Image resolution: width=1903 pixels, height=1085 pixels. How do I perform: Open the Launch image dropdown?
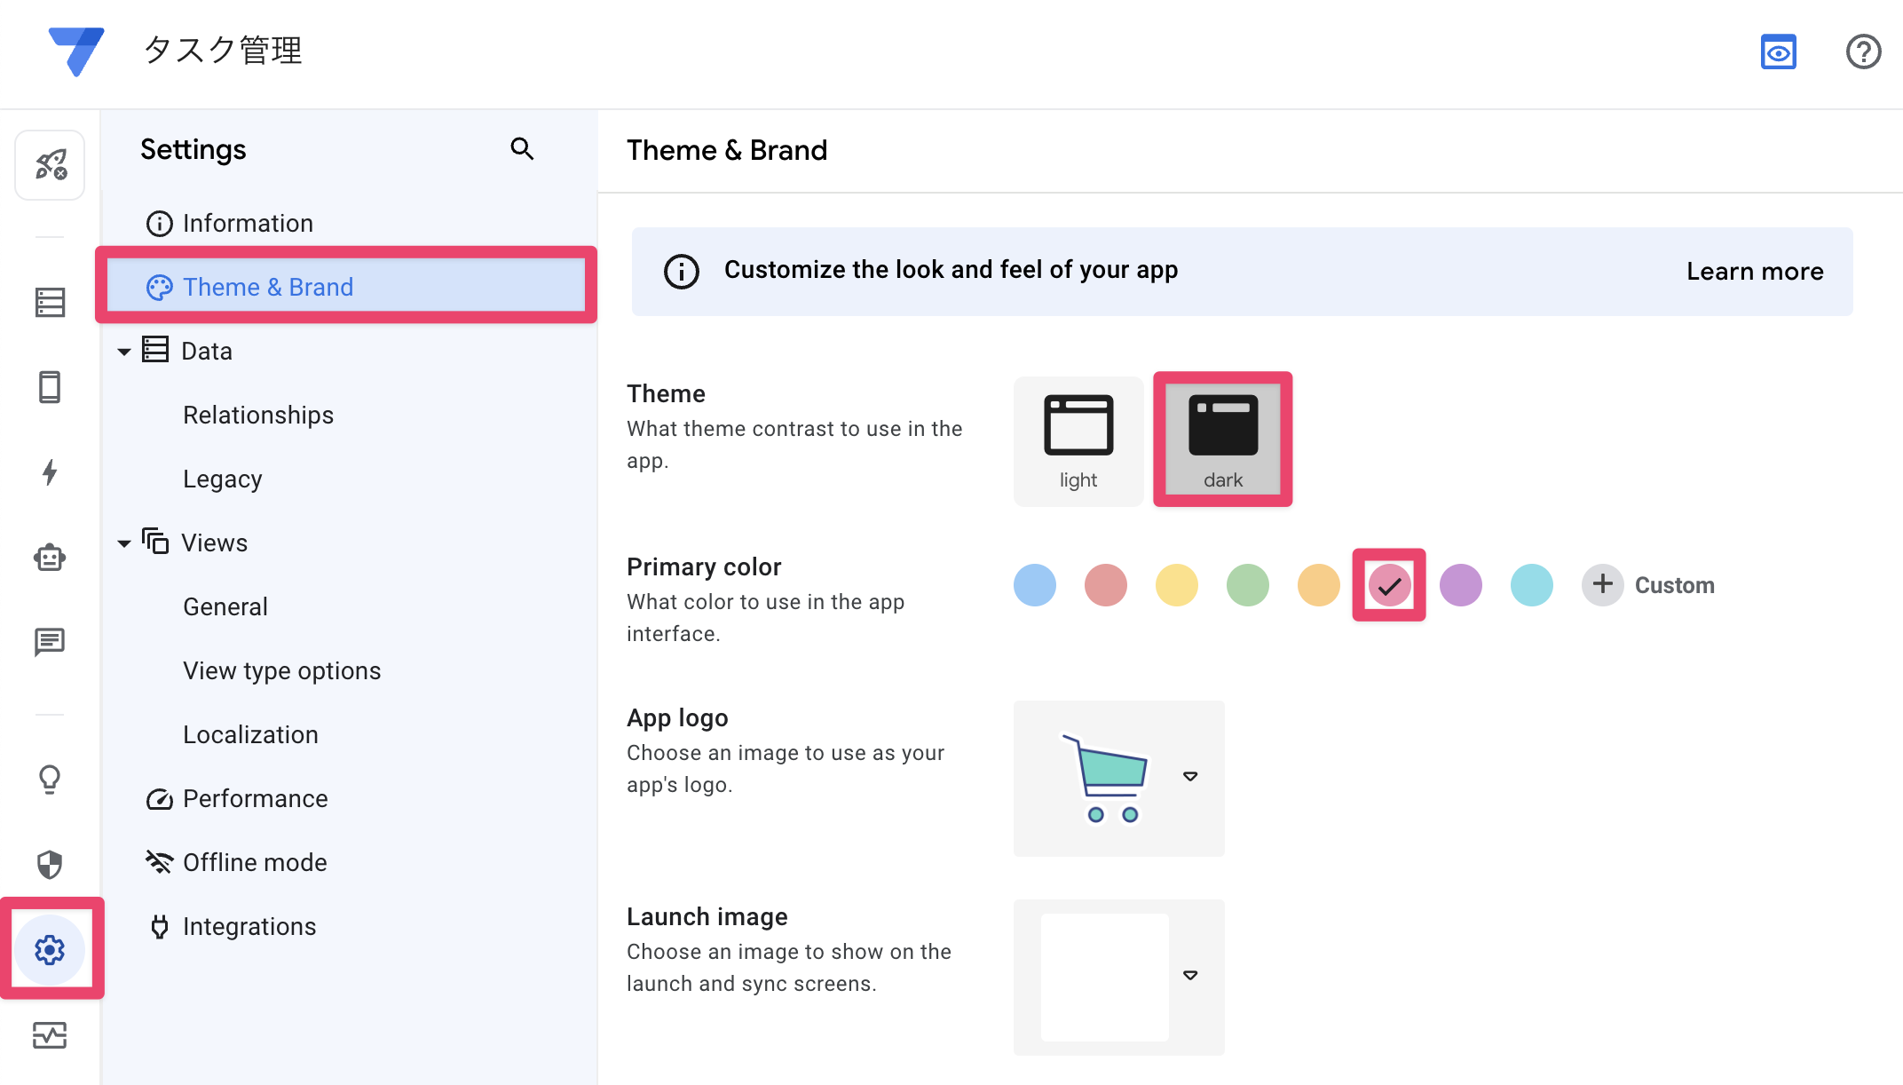pyautogui.click(x=1190, y=976)
